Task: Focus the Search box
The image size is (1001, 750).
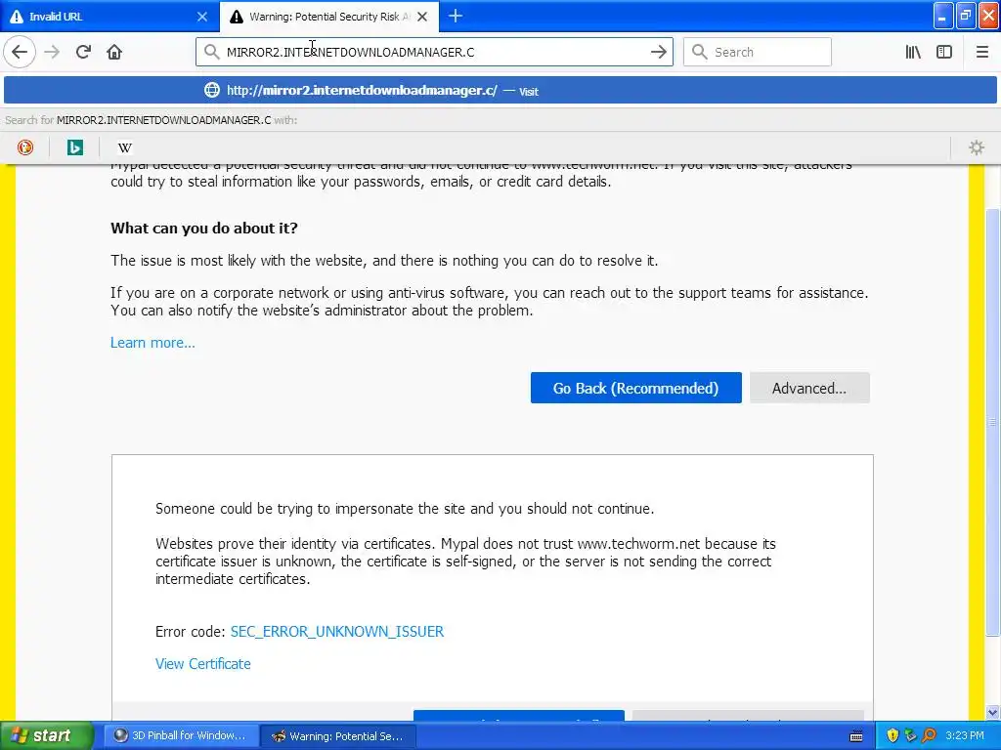Action: 758,52
